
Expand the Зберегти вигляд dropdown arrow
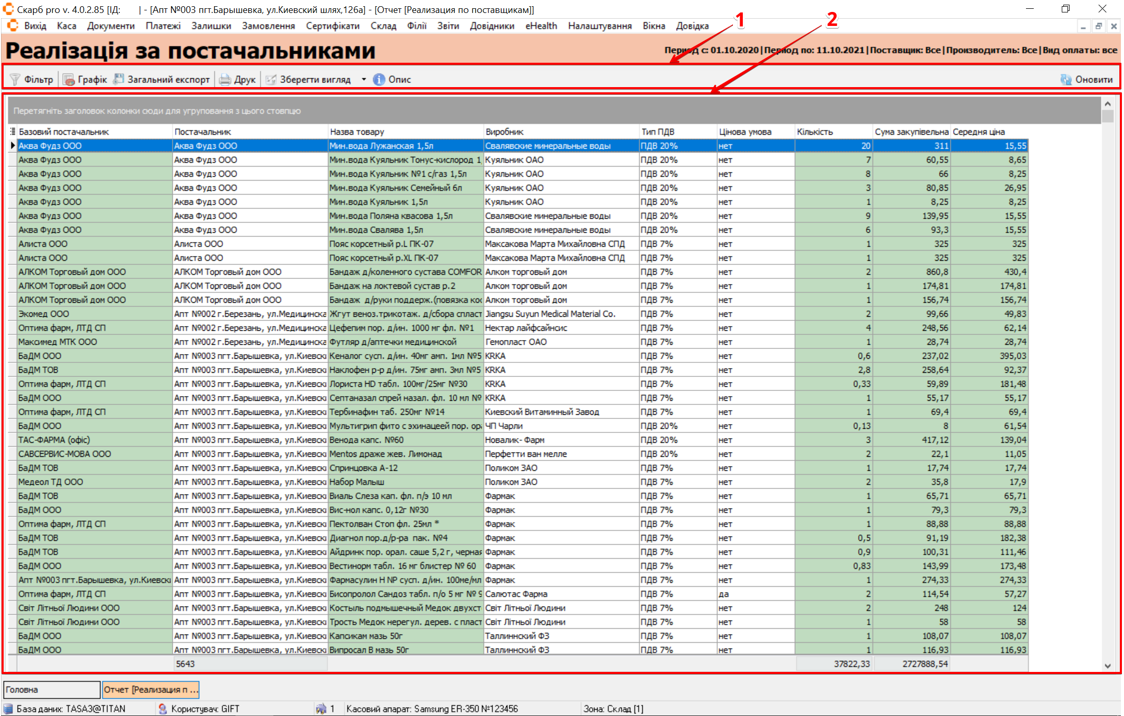(364, 79)
